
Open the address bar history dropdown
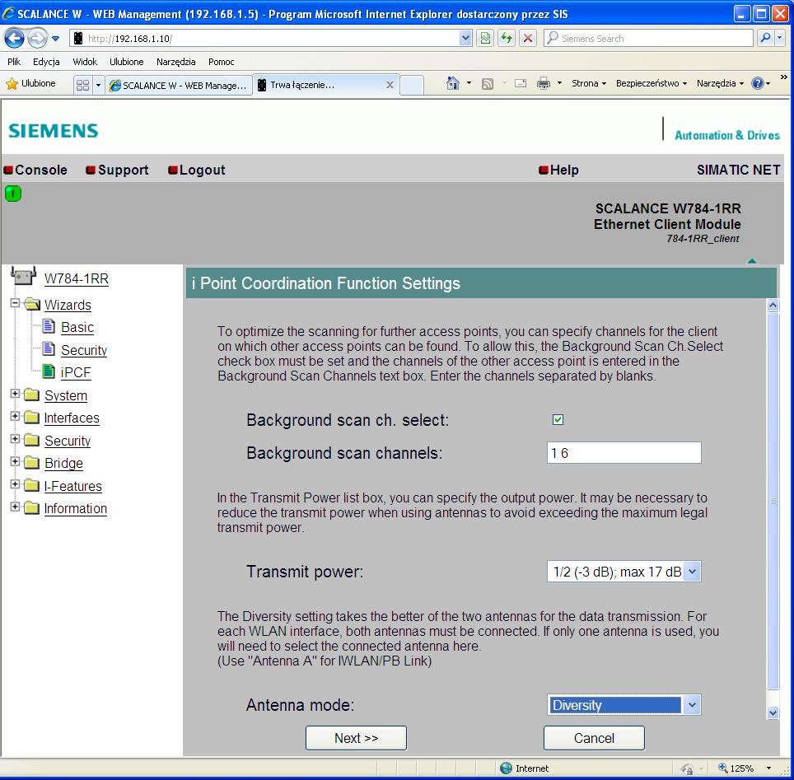[465, 39]
